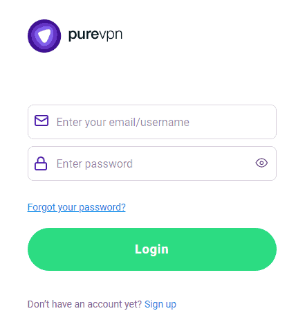Toggle password visibility with eye icon
Image resolution: width=305 pixels, height=320 pixels.
261,163
